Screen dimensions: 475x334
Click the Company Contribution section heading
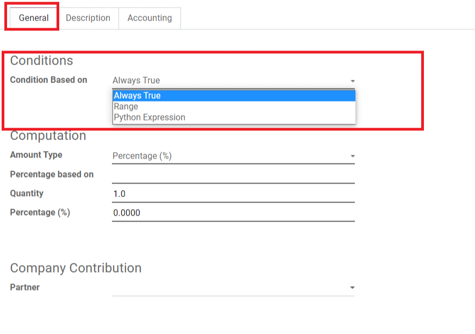[x=76, y=268]
